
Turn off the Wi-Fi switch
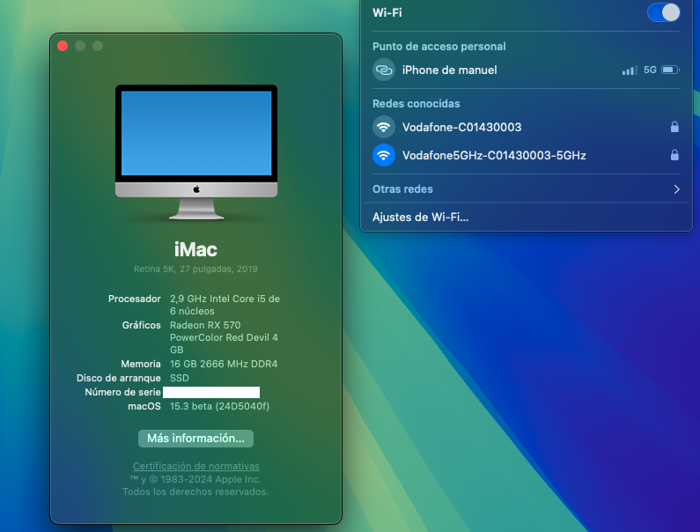[x=663, y=12]
